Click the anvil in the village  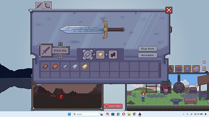pyautogui.click(x=176, y=101)
